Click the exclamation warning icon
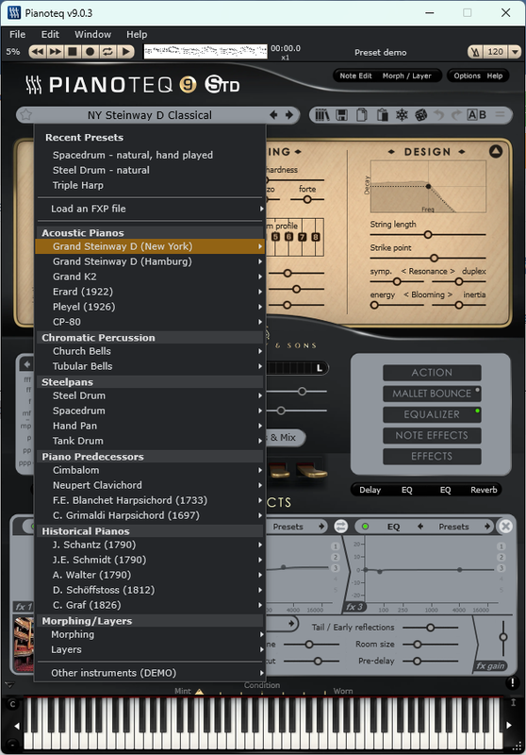 (x=512, y=682)
